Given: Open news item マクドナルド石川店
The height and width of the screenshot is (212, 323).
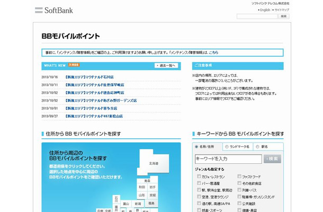Looking at the screenshot, I should click(x=89, y=77).
